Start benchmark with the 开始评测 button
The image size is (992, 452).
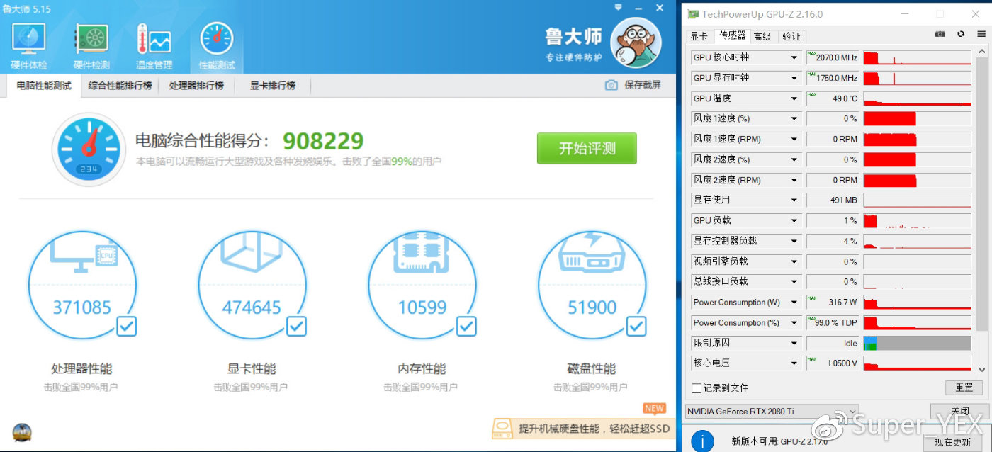tap(587, 149)
